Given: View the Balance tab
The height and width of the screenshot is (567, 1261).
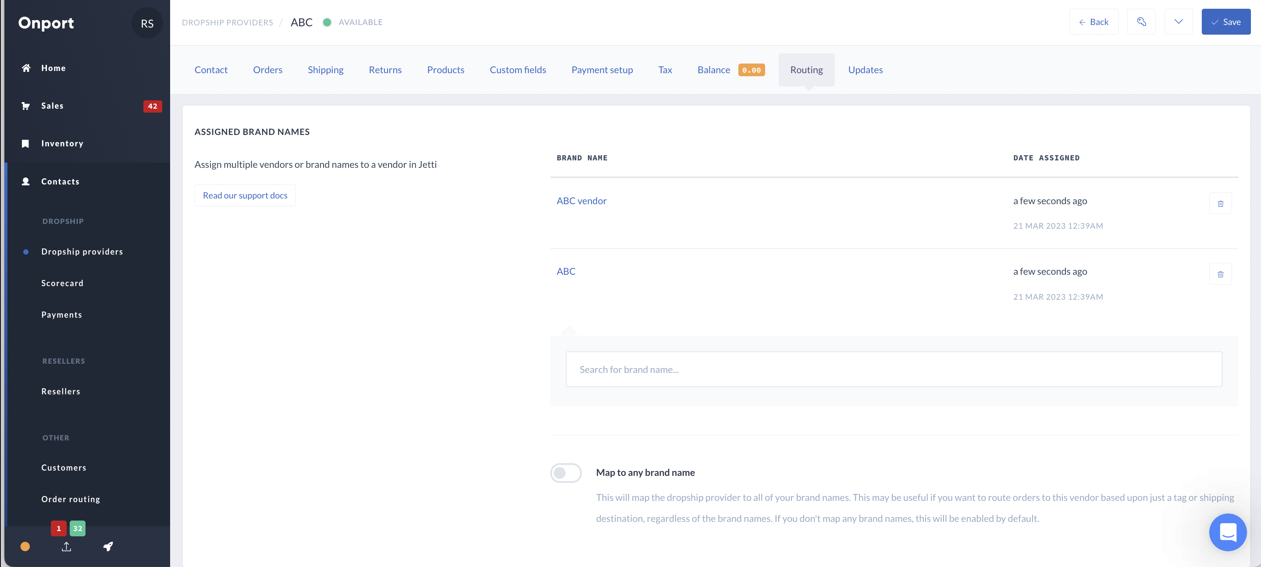Looking at the screenshot, I should (x=731, y=70).
